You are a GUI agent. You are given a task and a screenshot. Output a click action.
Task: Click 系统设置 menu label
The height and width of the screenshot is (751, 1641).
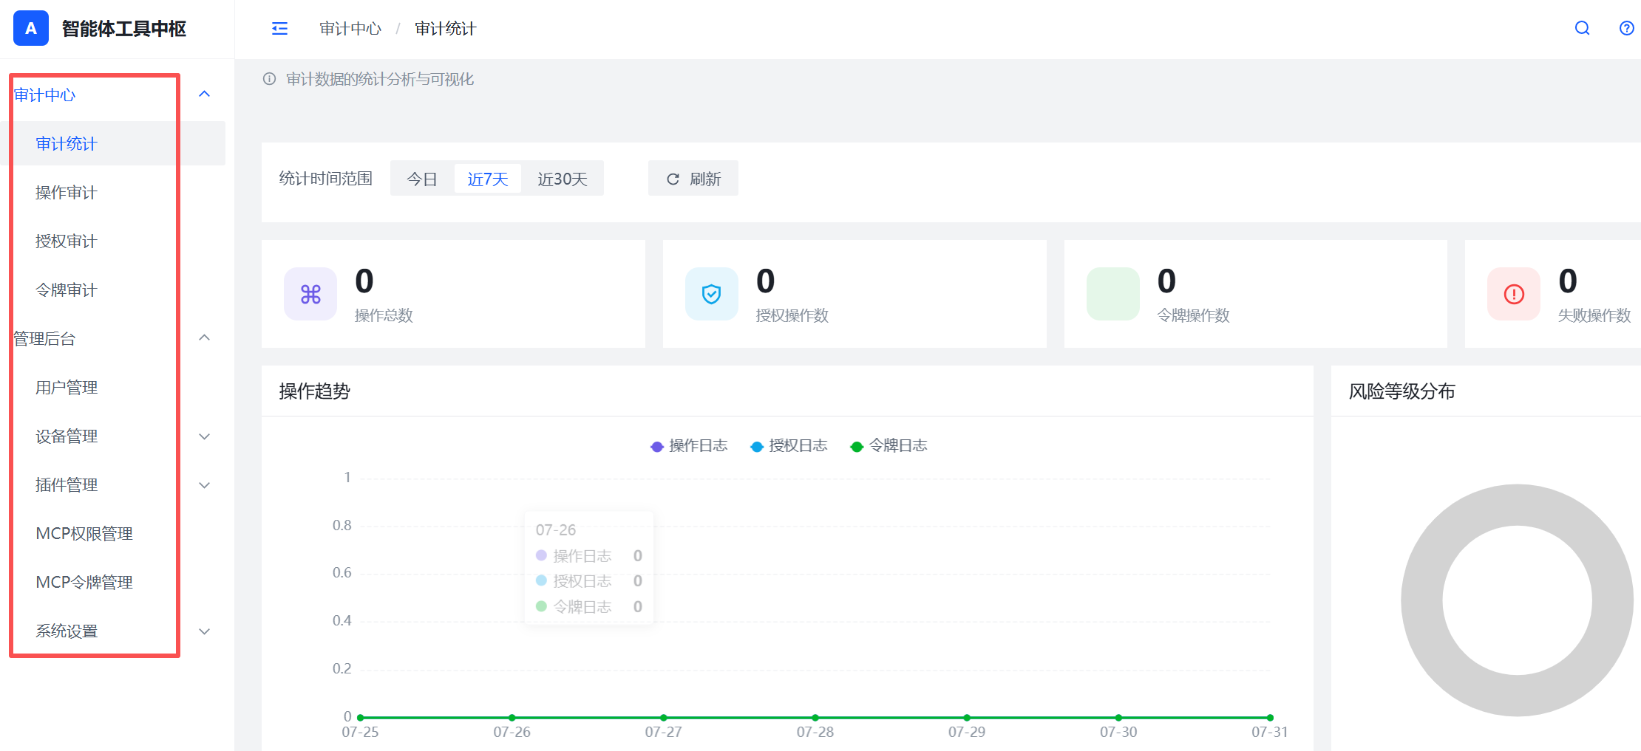[67, 631]
